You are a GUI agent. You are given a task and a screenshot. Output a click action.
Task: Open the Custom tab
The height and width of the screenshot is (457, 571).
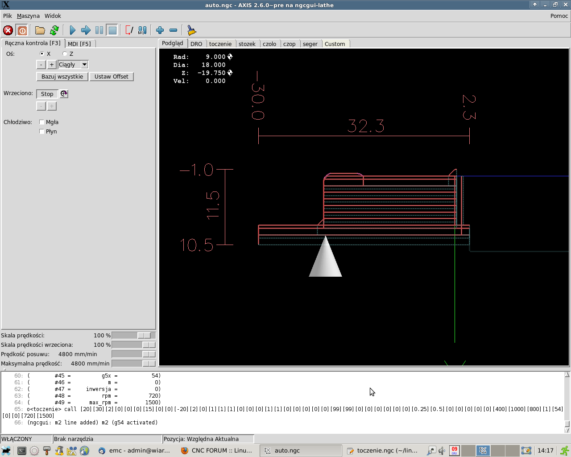(x=335, y=44)
